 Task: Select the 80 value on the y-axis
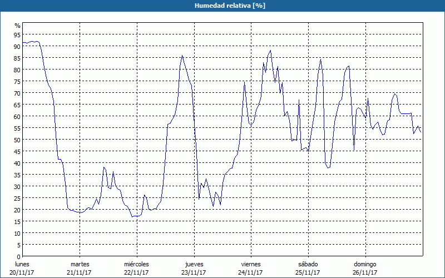pyautogui.click(x=17, y=70)
